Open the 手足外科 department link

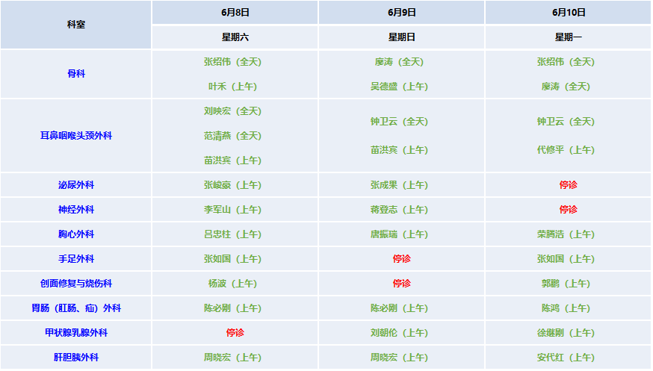coord(76,259)
